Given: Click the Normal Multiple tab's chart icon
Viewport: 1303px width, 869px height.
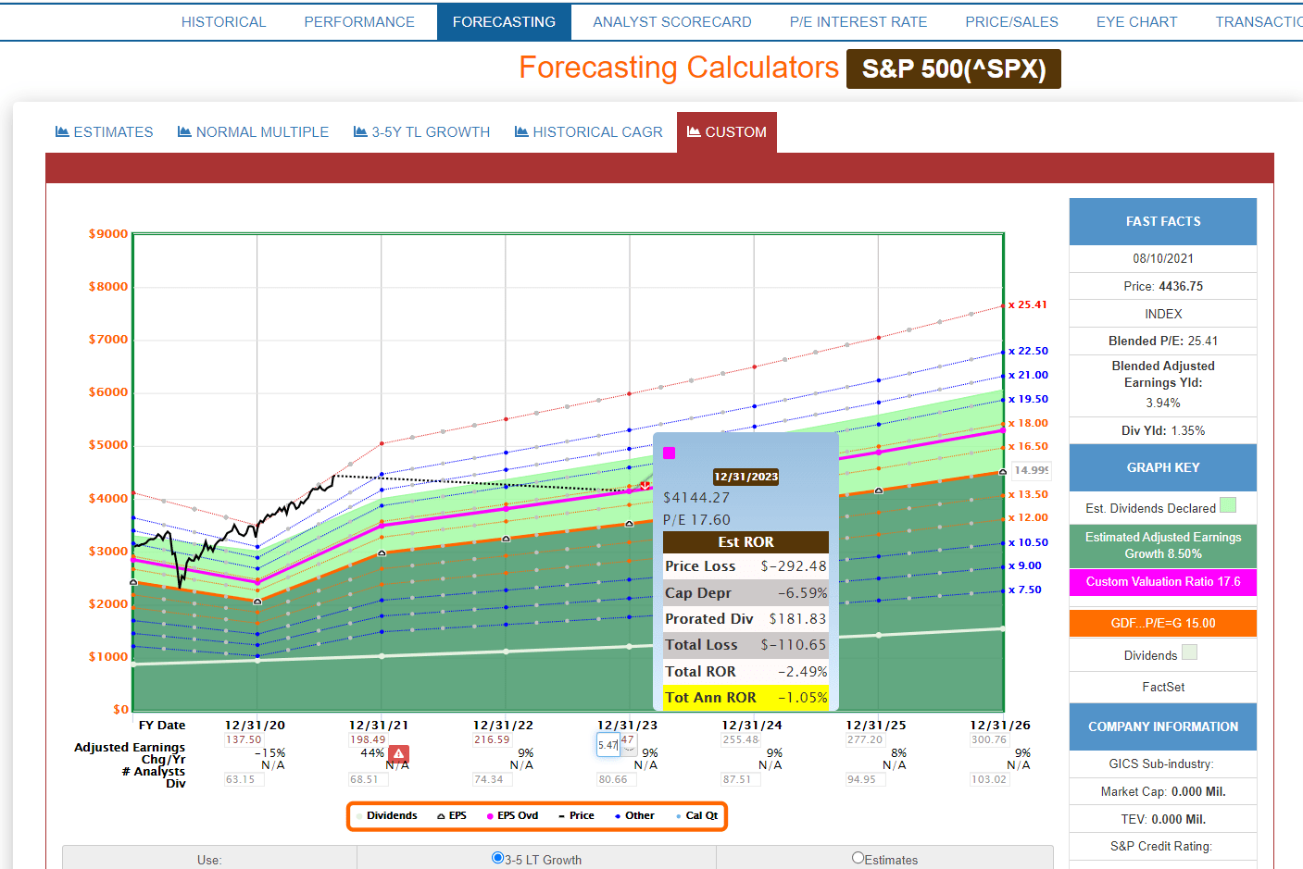Looking at the screenshot, I should tap(184, 132).
